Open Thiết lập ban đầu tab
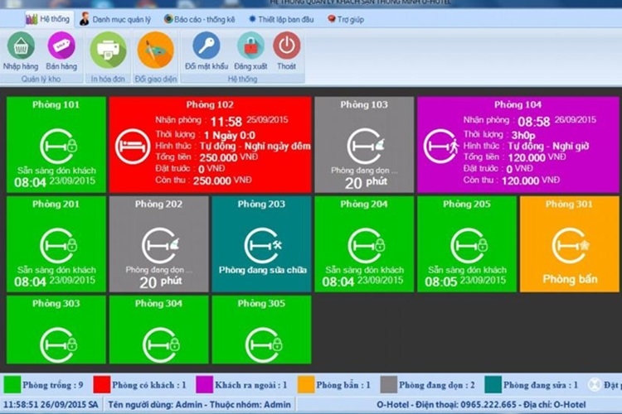This screenshot has width=622, height=414. tap(281, 19)
